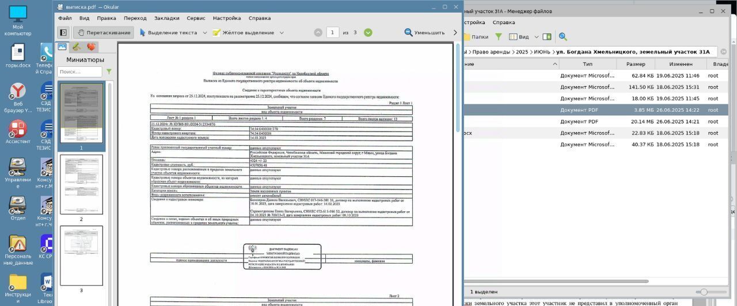This screenshot has height=306, width=737.
Task: Sort files by Изменен column
Action: pyautogui.click(x=681, y=64)
